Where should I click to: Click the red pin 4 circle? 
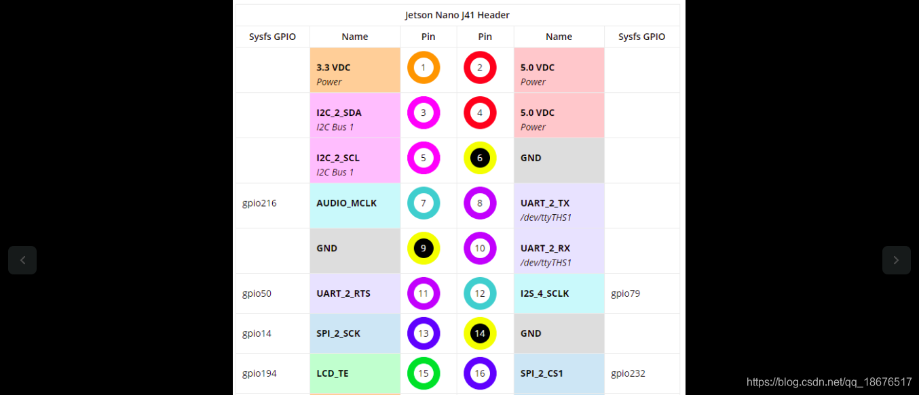point(480,113)
